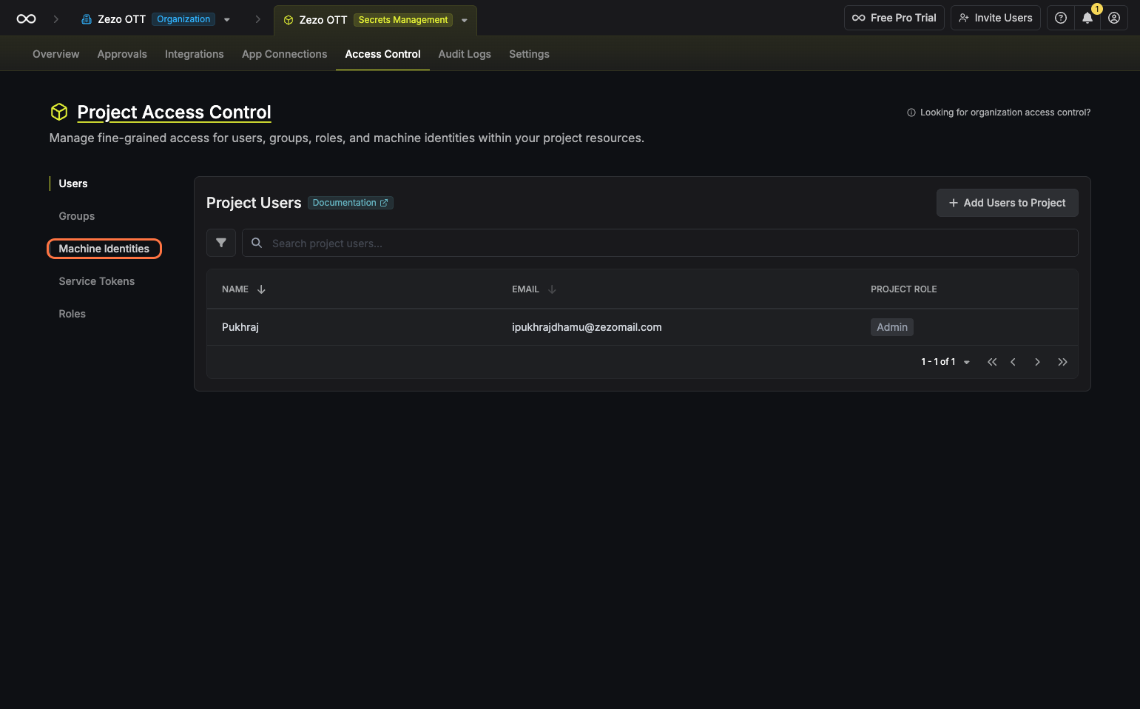This screenshot has width=1140, height=709.
Task: Open the Machine Identities section
Action: tap(104, 249)
